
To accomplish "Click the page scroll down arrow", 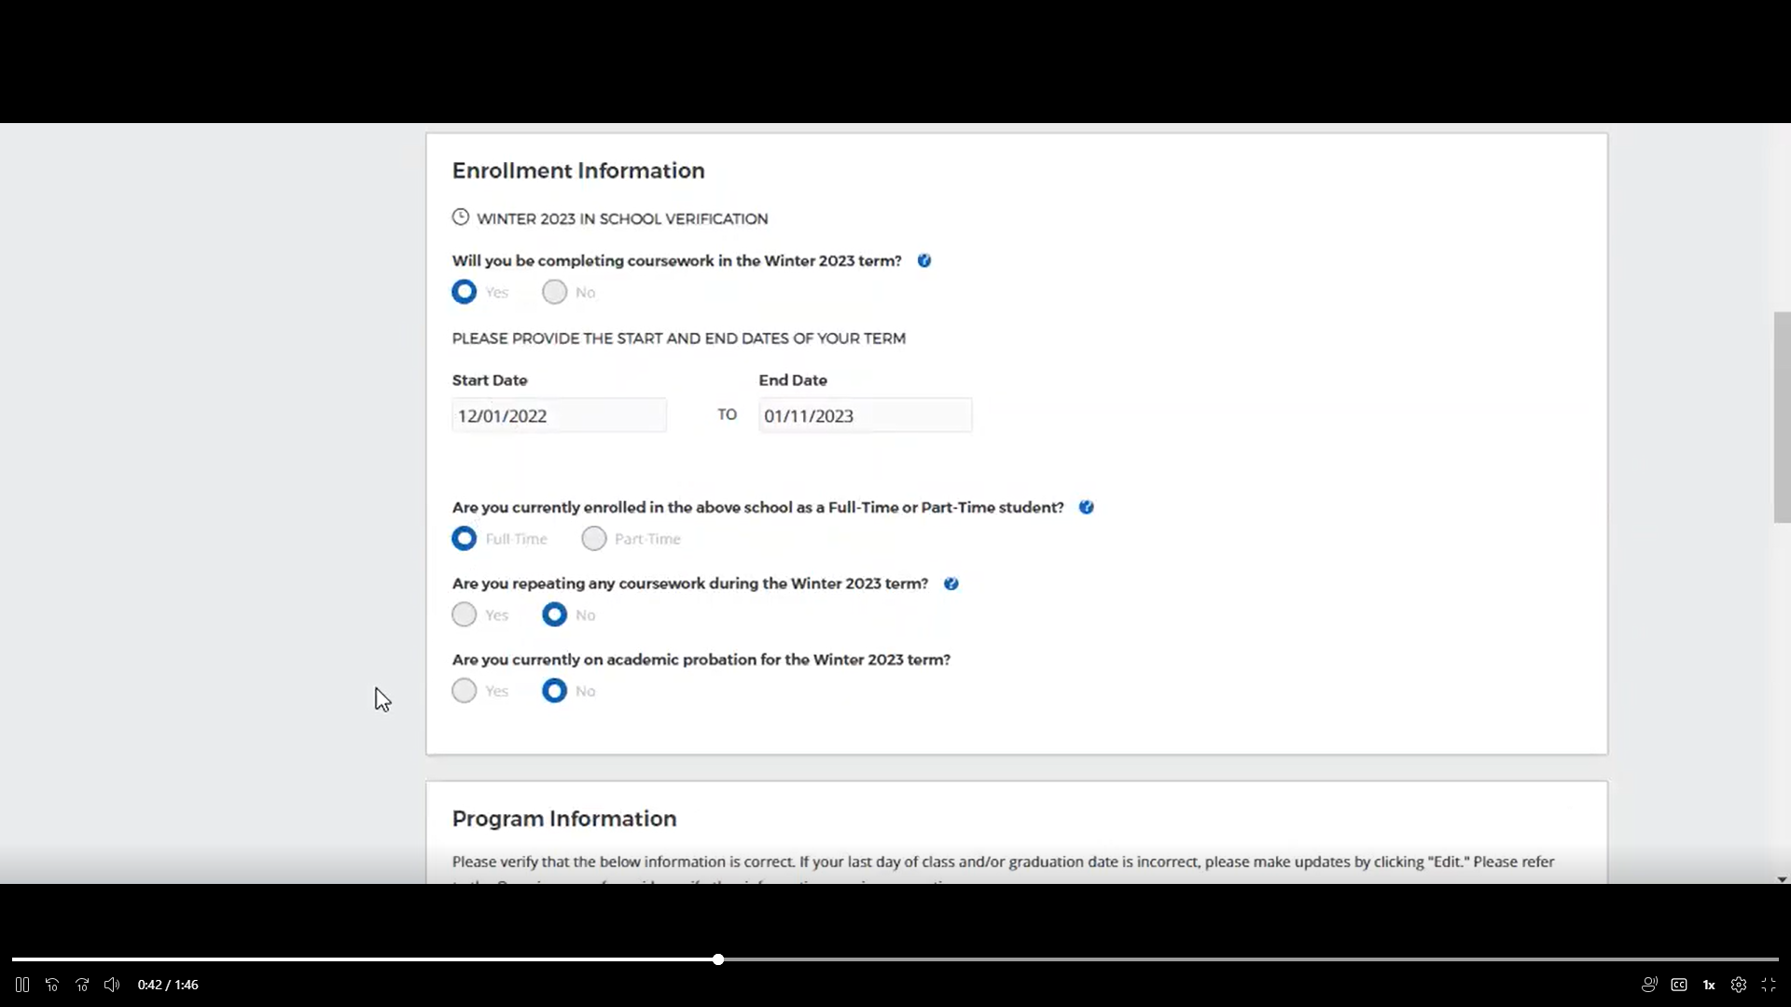I will [1782, 879].
